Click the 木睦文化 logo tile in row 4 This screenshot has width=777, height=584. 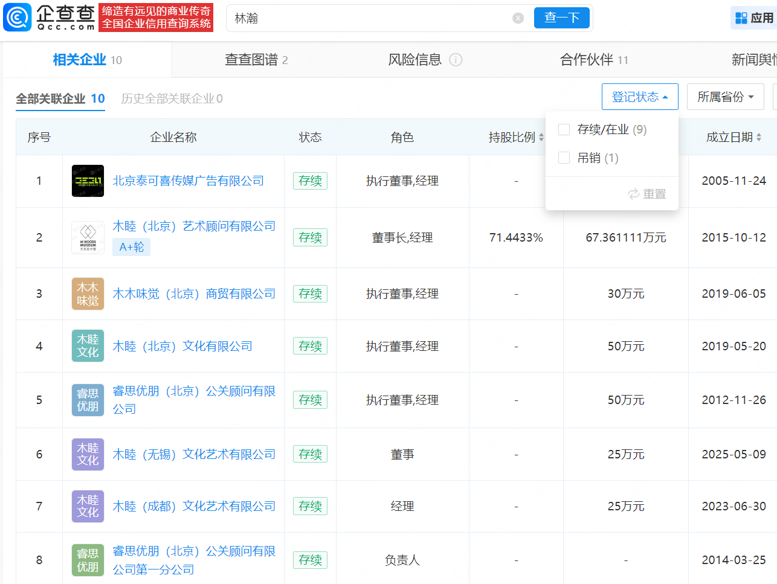tap(88, 346)
